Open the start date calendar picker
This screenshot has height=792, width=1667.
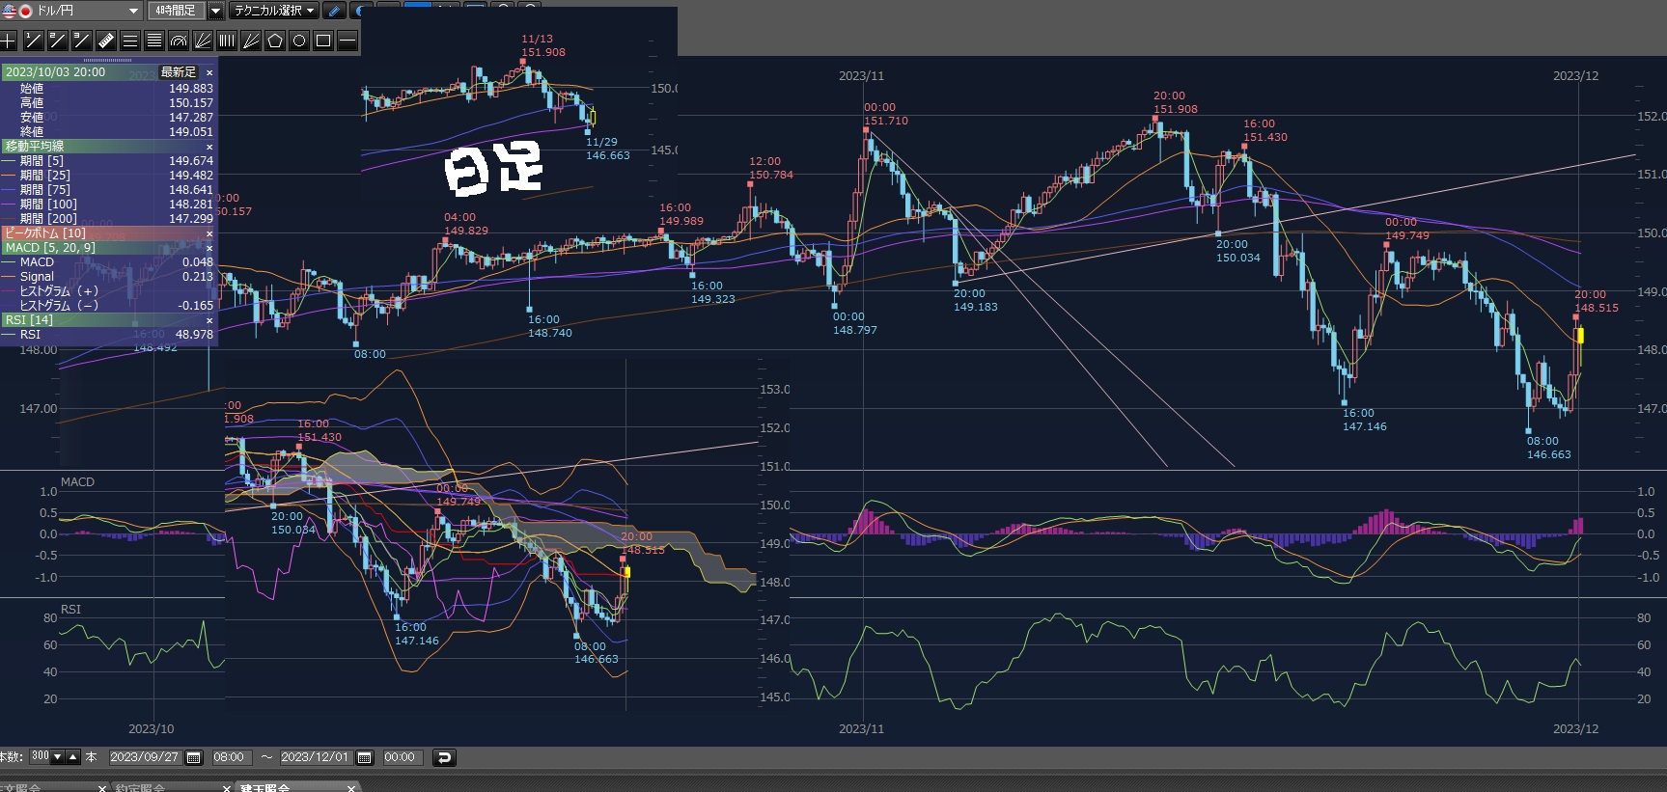click(x=193, y=757)
